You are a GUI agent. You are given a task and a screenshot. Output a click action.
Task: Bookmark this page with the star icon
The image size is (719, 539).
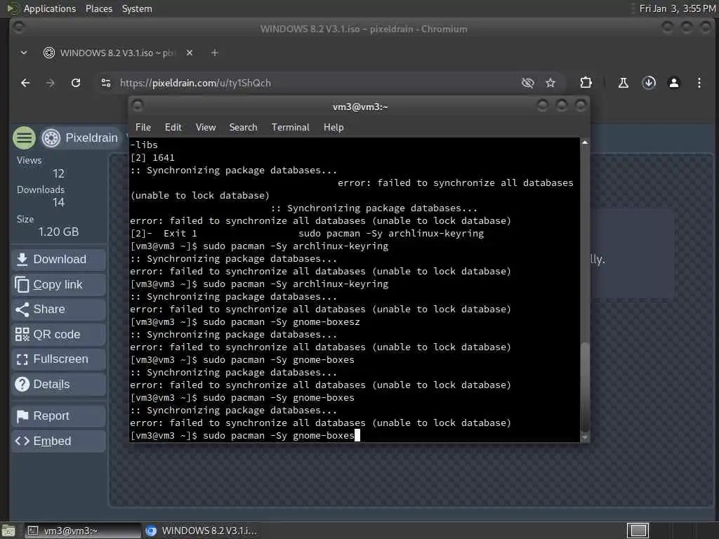pyautogui.click(x=550, y=83)
